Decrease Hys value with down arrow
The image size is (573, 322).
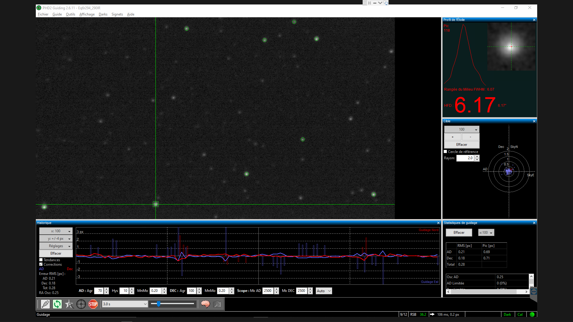(x=132, y=292)
